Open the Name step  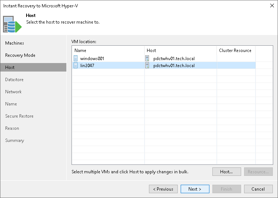(11, 104)
